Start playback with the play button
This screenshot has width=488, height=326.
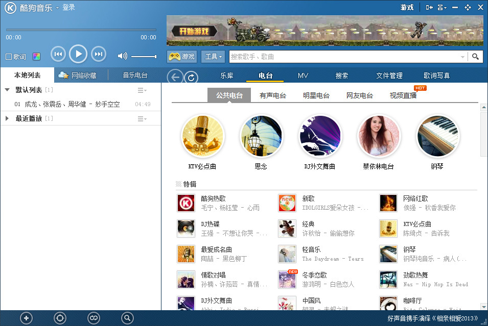(78, 54)
